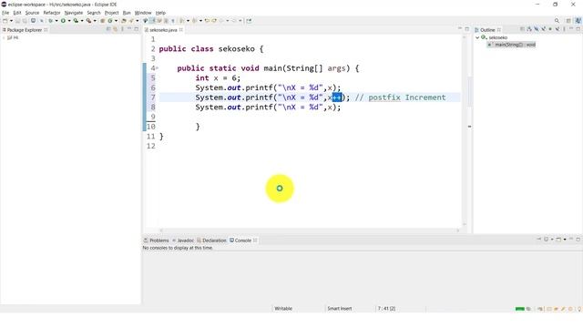Open the Run menu
Image resolution: width=583 pixels, height=328 pixels.
click(x=127, y=13)
